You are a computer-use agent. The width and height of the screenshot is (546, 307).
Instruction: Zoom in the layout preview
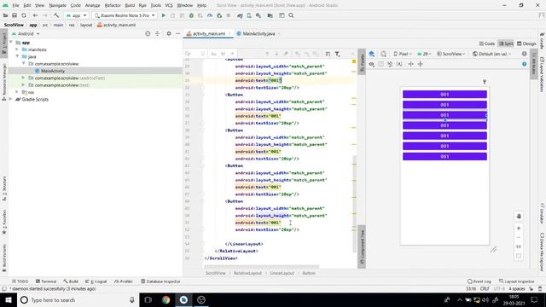click(519, 229)
